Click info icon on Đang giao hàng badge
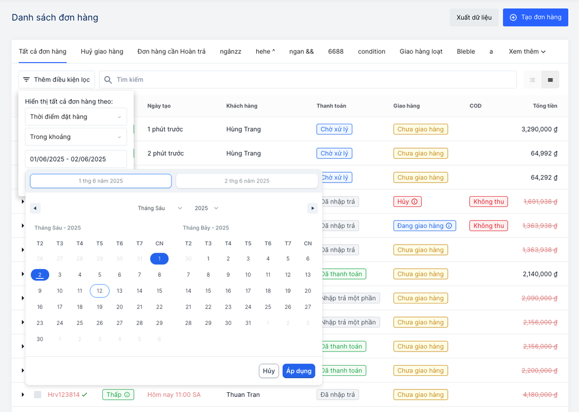Viewport: 579px width, 412px height. [x=450, y=226]
